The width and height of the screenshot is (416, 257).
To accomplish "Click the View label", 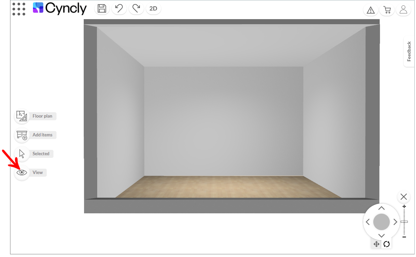I will 38,173.
